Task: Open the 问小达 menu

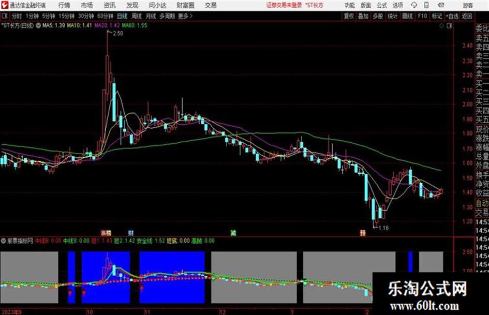Action: (x=157, y=5)
